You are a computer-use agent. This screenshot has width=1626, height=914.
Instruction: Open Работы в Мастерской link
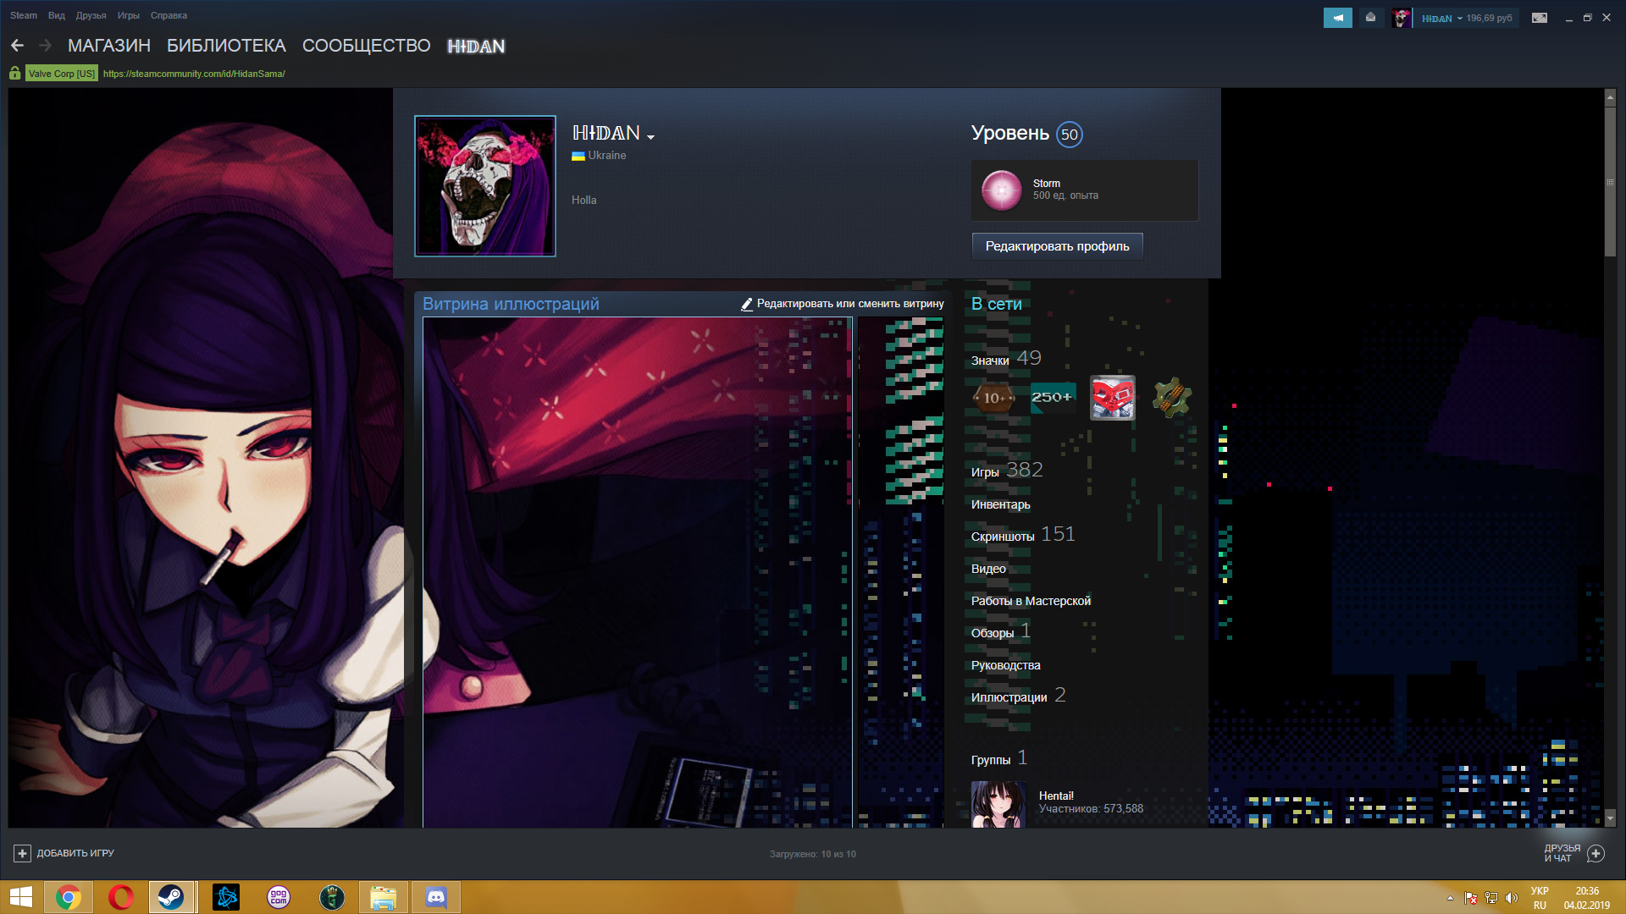[x=1031, y=601]
